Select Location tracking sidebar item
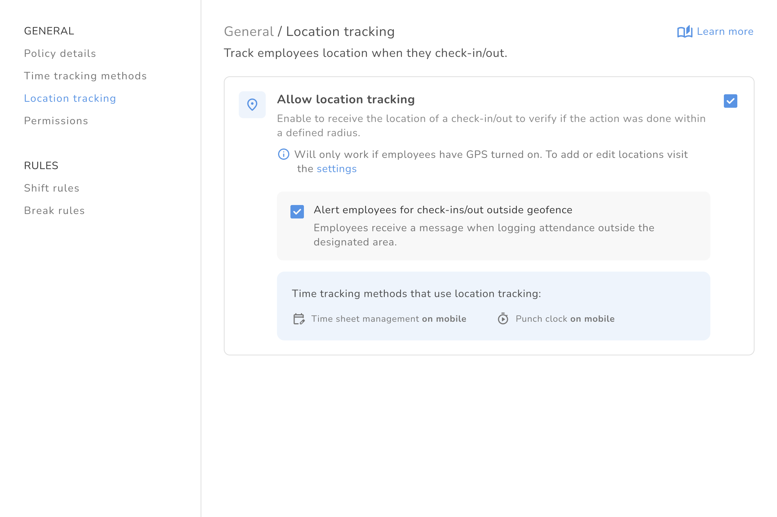 [70, 98]
